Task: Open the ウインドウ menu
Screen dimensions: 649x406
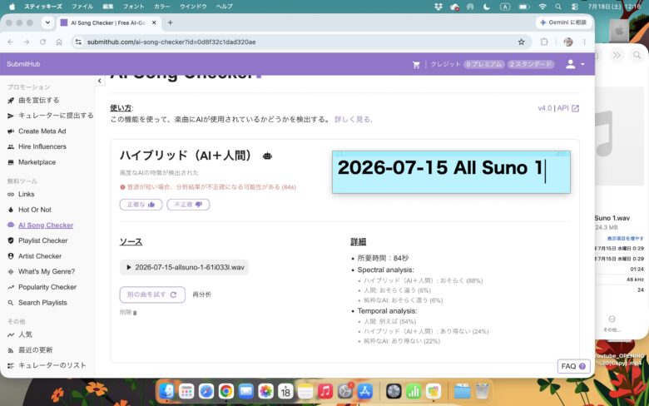Action: [193, 7]
